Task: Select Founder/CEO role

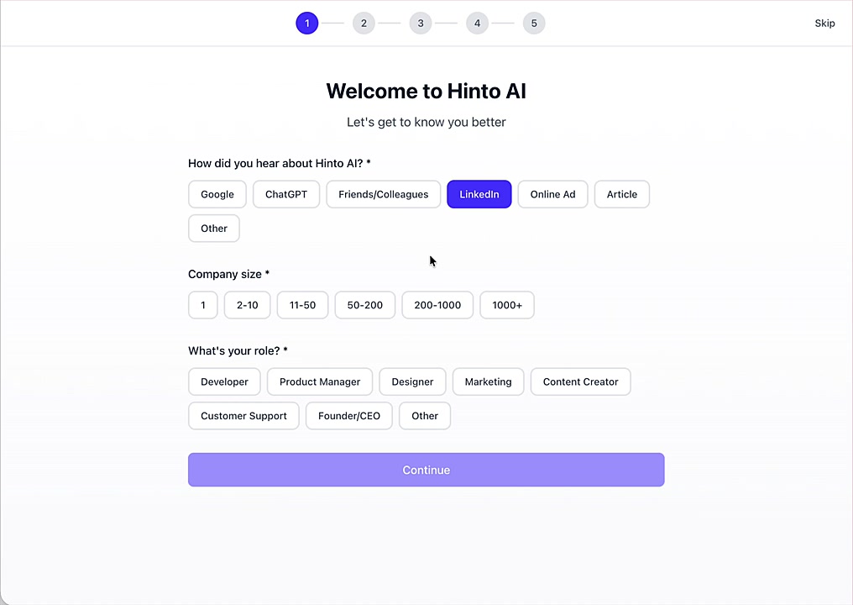Action: (x=348, y=416)
